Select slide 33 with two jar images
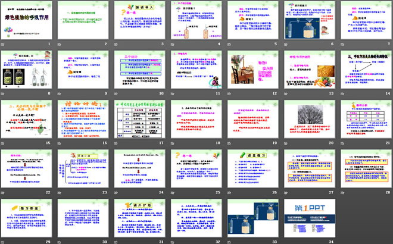 (x=252, y=219)
